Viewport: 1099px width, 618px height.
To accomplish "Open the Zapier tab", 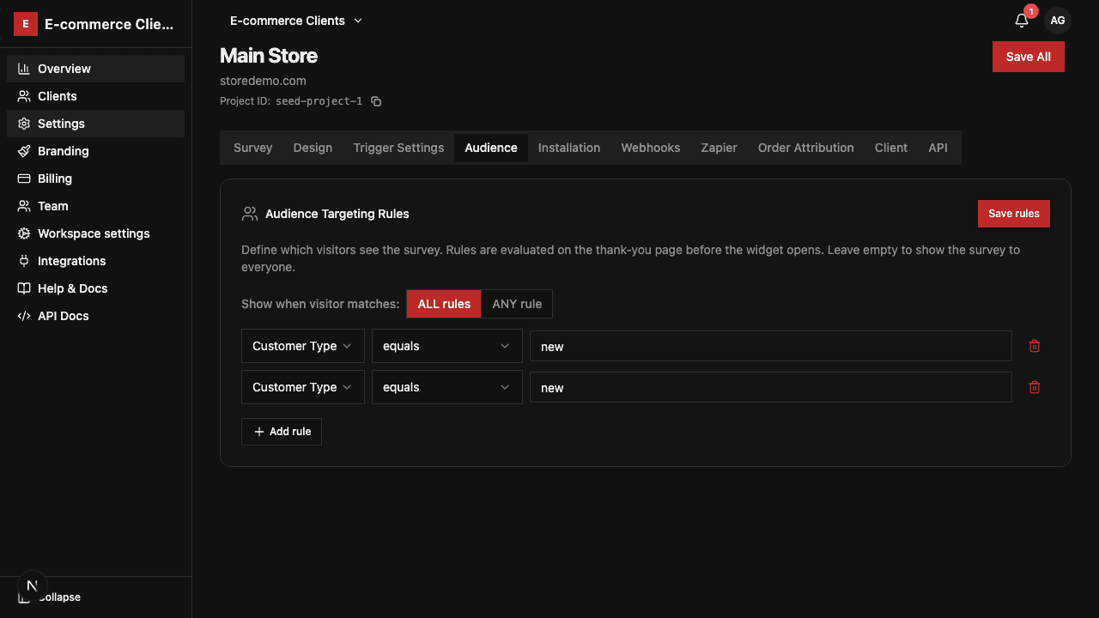I will [719, 148].
